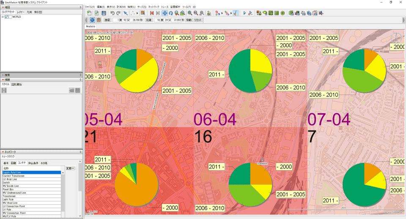Click the リセット button
This screenshot has height=219, width=406.
point(198,20)
